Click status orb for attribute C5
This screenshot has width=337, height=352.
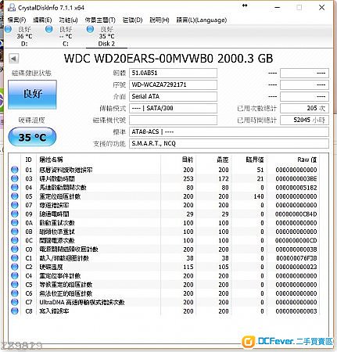(x=15, y=285)
